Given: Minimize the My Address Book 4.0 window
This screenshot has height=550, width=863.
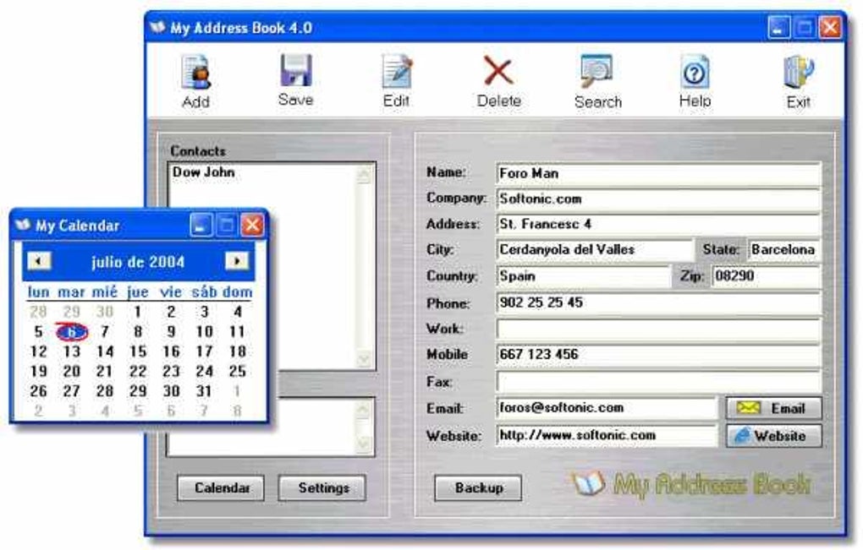Looking at the screenshot, I should coord(778,27).
